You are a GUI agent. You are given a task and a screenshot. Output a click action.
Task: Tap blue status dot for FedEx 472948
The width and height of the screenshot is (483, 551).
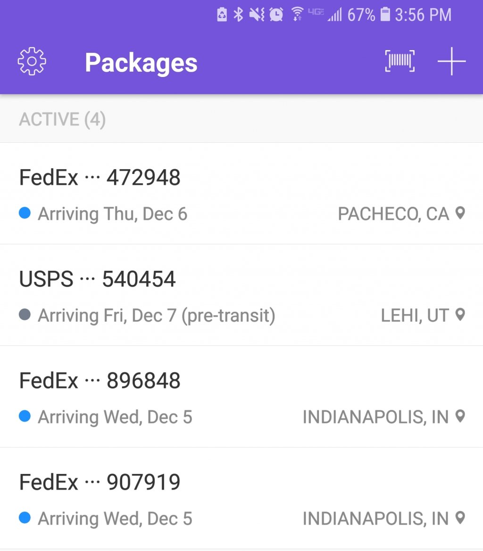click(25, 214)
